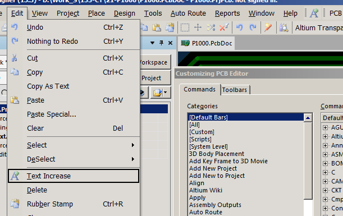Open the Edit menu
This screenshot has height=216, width=343.
click(17, 13)
